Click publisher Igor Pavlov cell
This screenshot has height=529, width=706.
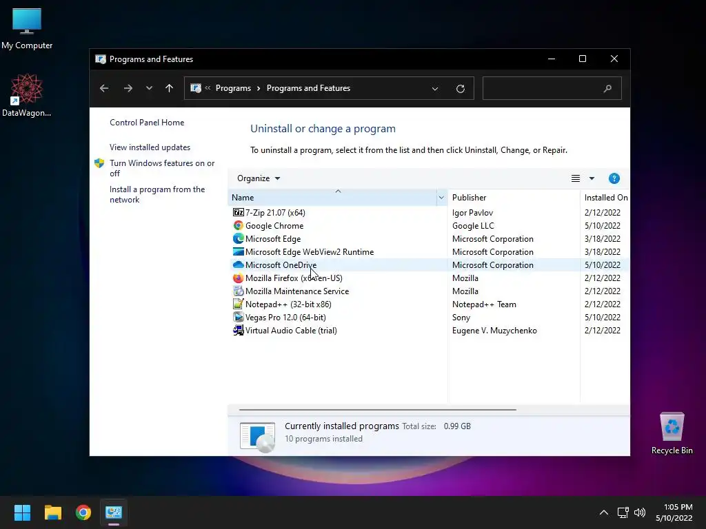point(472,212)
